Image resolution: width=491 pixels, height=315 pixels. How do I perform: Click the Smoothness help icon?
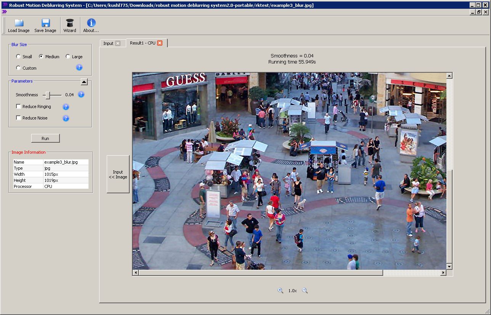81,94
